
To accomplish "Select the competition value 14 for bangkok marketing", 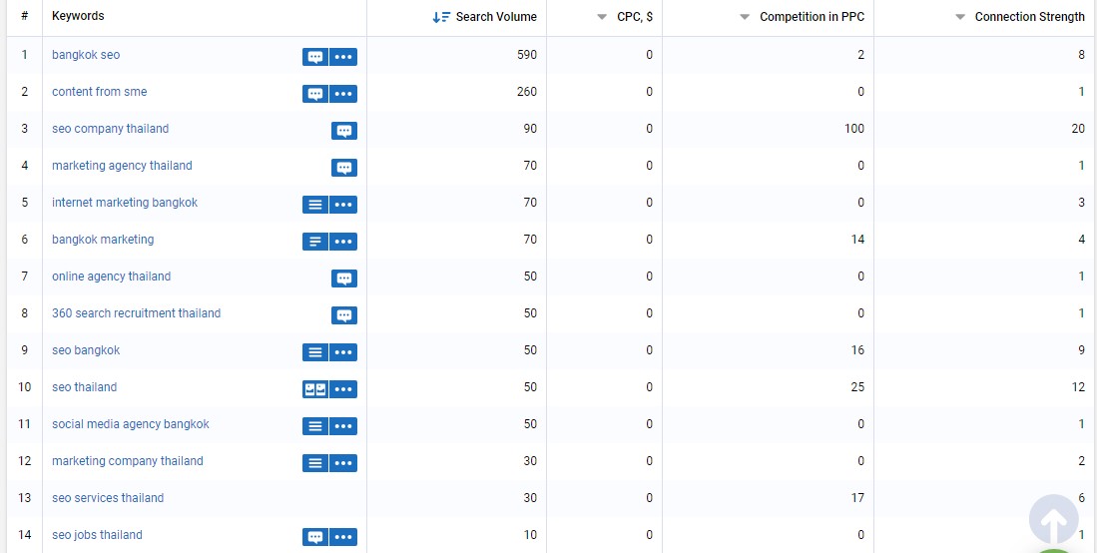I will coord(857,240).
